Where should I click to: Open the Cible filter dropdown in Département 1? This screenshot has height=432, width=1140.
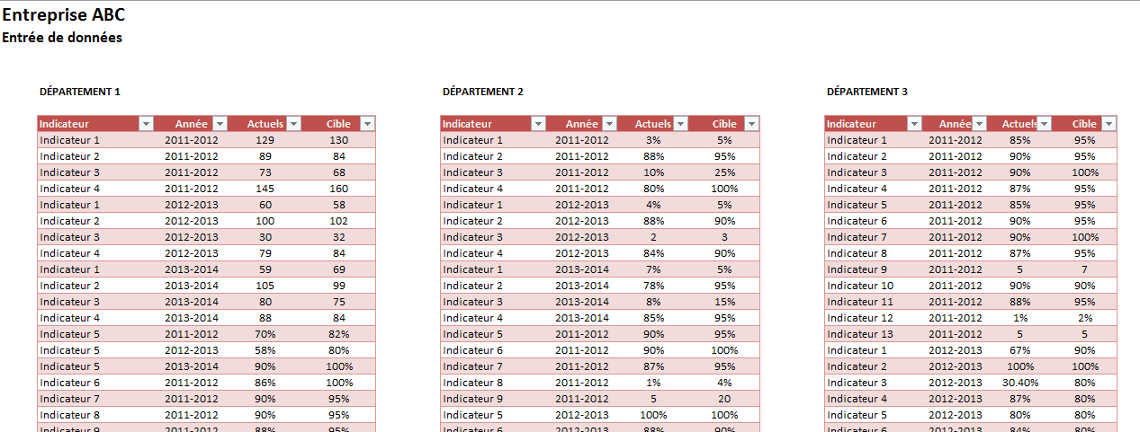(366, 124)
